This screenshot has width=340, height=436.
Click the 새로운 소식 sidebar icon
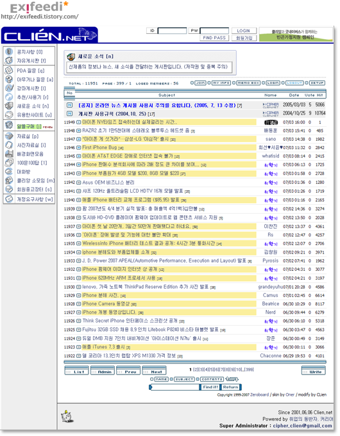tap(9, 106)
